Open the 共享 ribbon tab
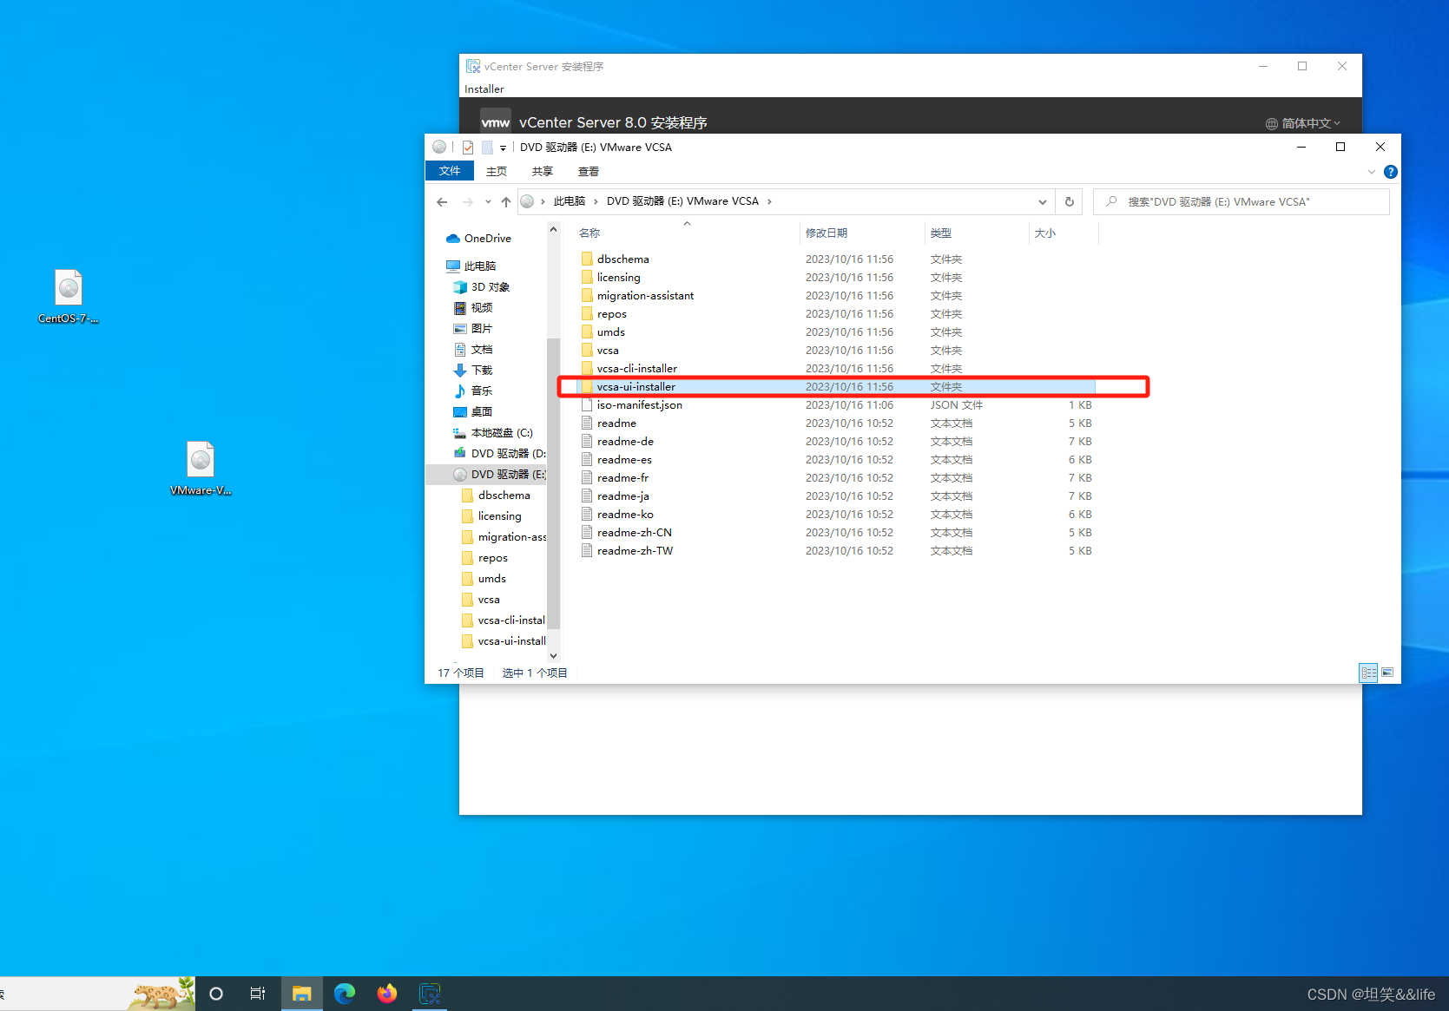This screenshot has width=1449, height=1011. 543,172
